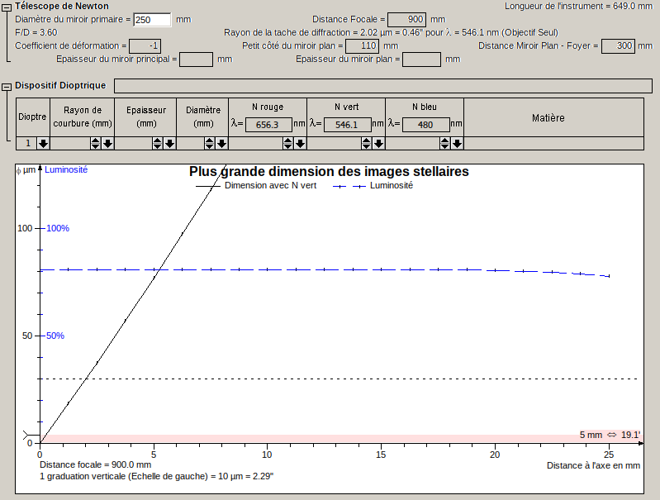Click the chart title Plus grande dimension

(329, 171)
